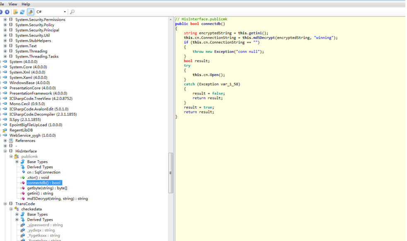
Task: Select the getini() : string method
Action: [40, 193]
